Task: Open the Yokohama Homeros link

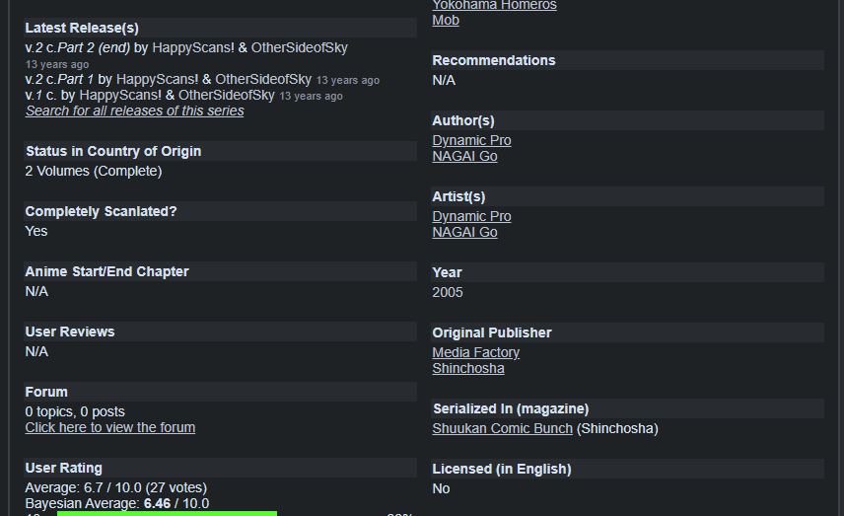Action: point(494,5)
